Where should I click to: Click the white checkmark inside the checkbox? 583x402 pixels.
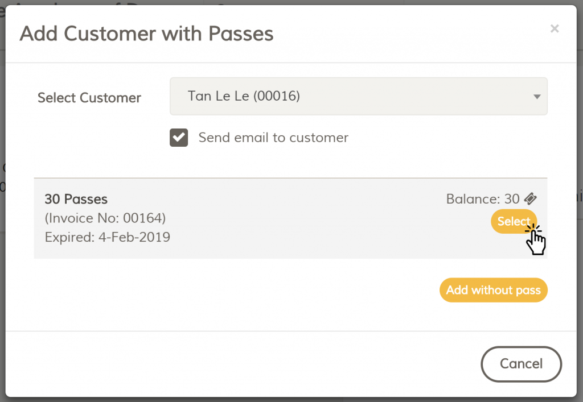tap(179, 138)
